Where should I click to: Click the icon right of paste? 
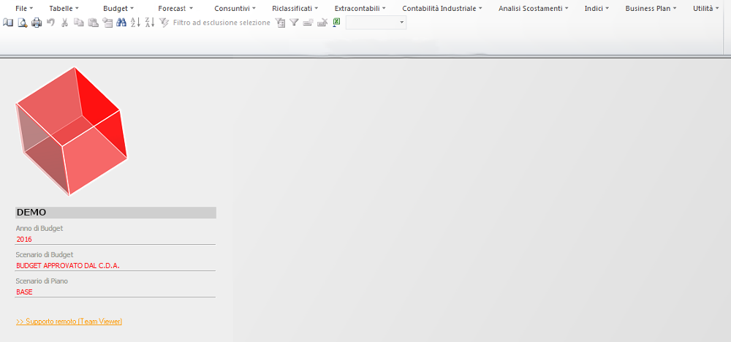click(x=107, y=23)
